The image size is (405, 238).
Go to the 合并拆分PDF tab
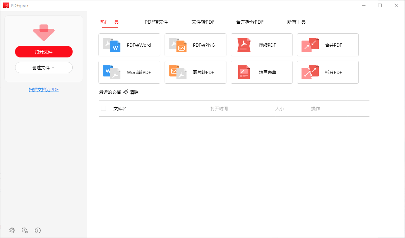coord(250,22)
